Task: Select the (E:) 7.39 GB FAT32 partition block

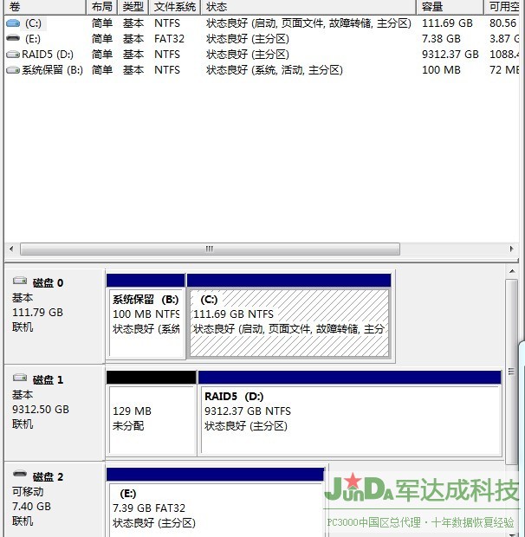Action: point(216,502)
